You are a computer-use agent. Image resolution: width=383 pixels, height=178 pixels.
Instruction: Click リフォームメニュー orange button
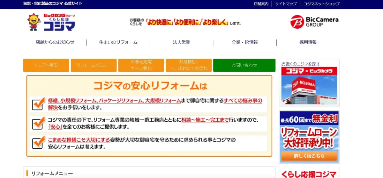tap(94, 65)
